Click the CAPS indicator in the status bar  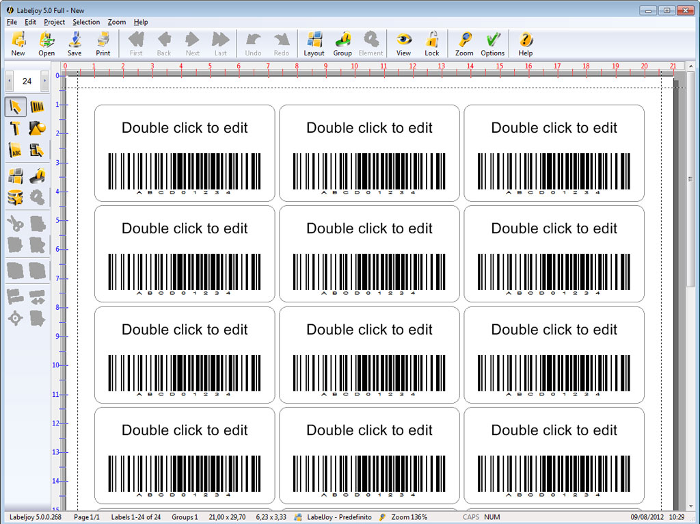[470, 517]
